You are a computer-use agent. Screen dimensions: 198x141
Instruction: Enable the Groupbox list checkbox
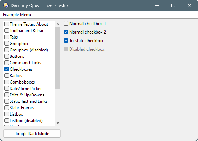[x=6, y=43]
